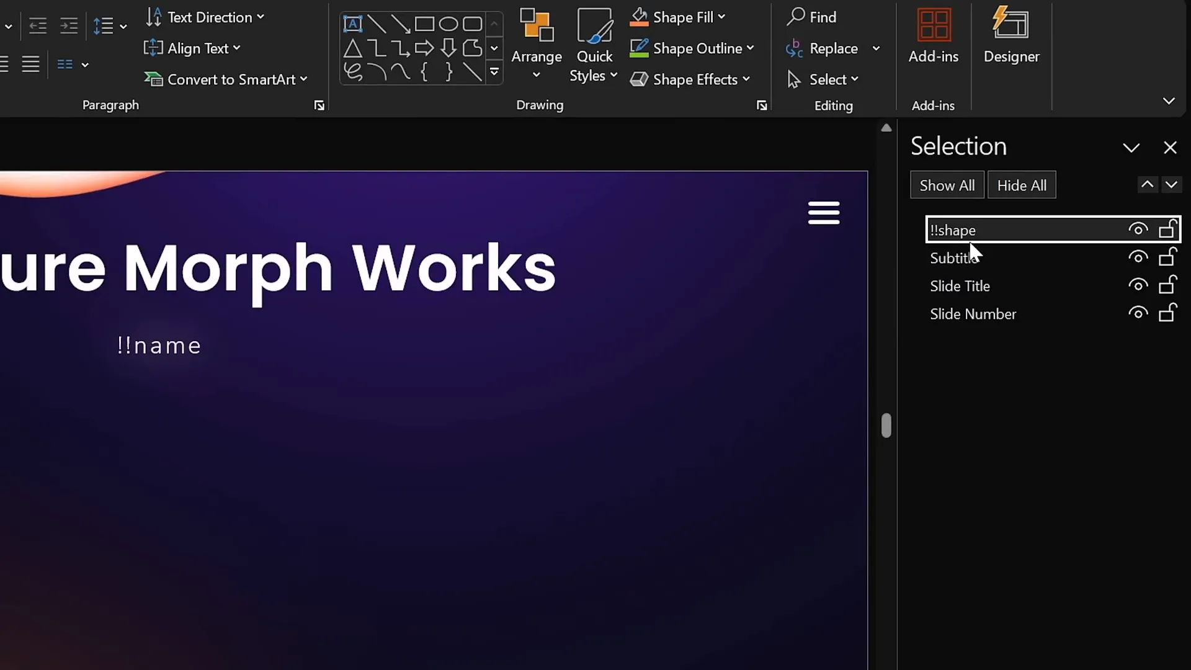1191x670 pixels.
Task: Lock the Slide Number object
Action: click(x=1167, y=312)
